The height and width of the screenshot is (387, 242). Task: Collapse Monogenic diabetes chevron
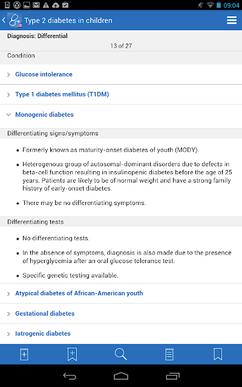(x=8, y=115)
